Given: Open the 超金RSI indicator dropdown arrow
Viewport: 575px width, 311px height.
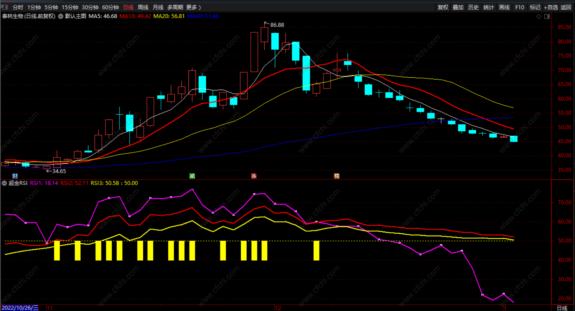Looking at the screenshot, I should pyautogui.click(x=4, y=183).
